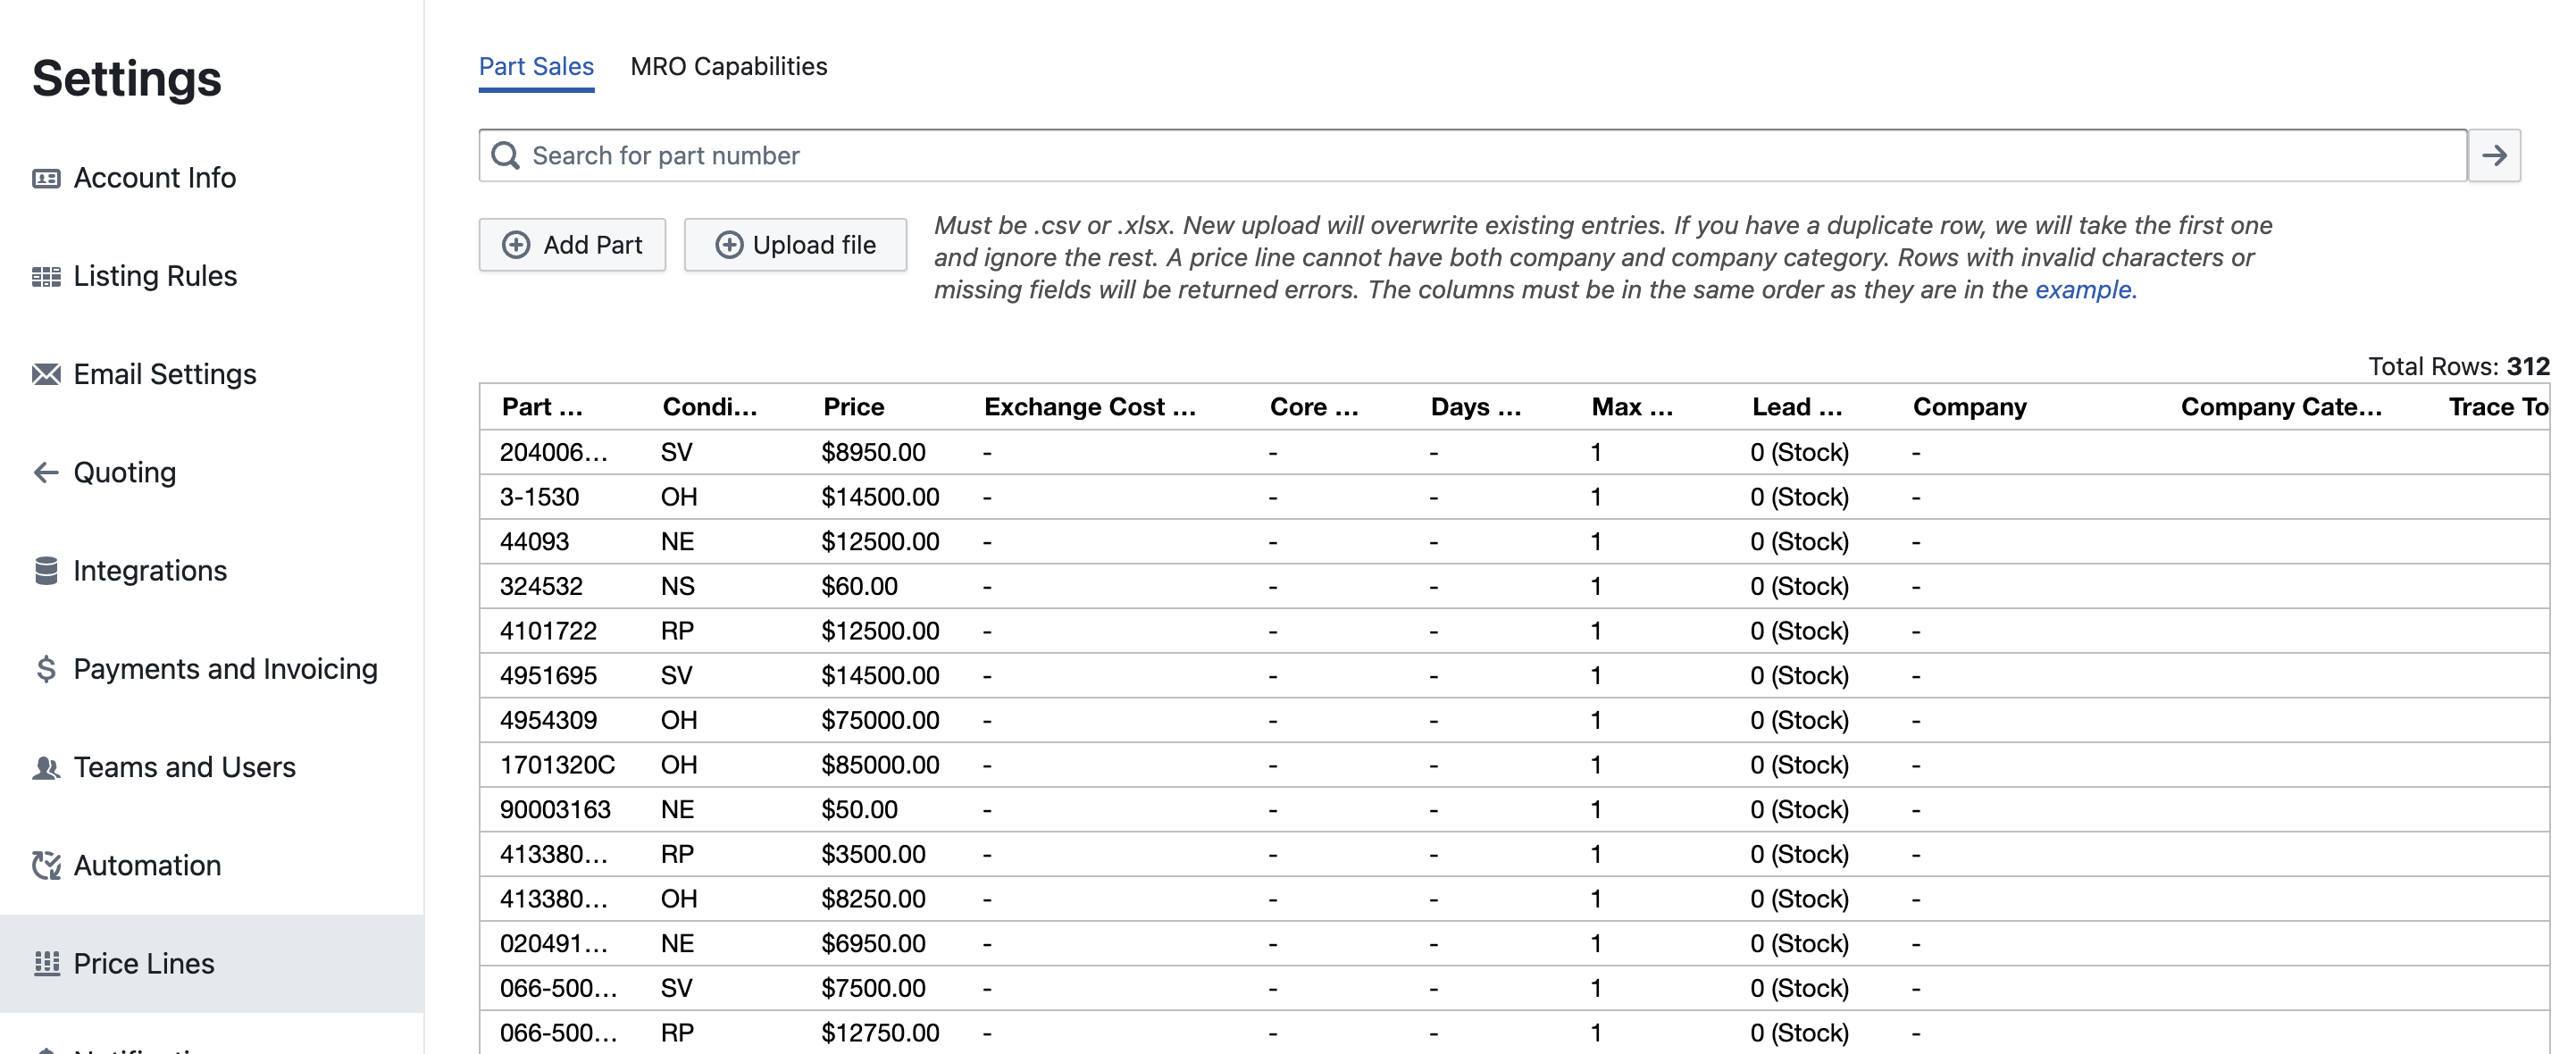Click the $8950.00 price cell
Viewport: 2576px width, 1054px height.
873,452
